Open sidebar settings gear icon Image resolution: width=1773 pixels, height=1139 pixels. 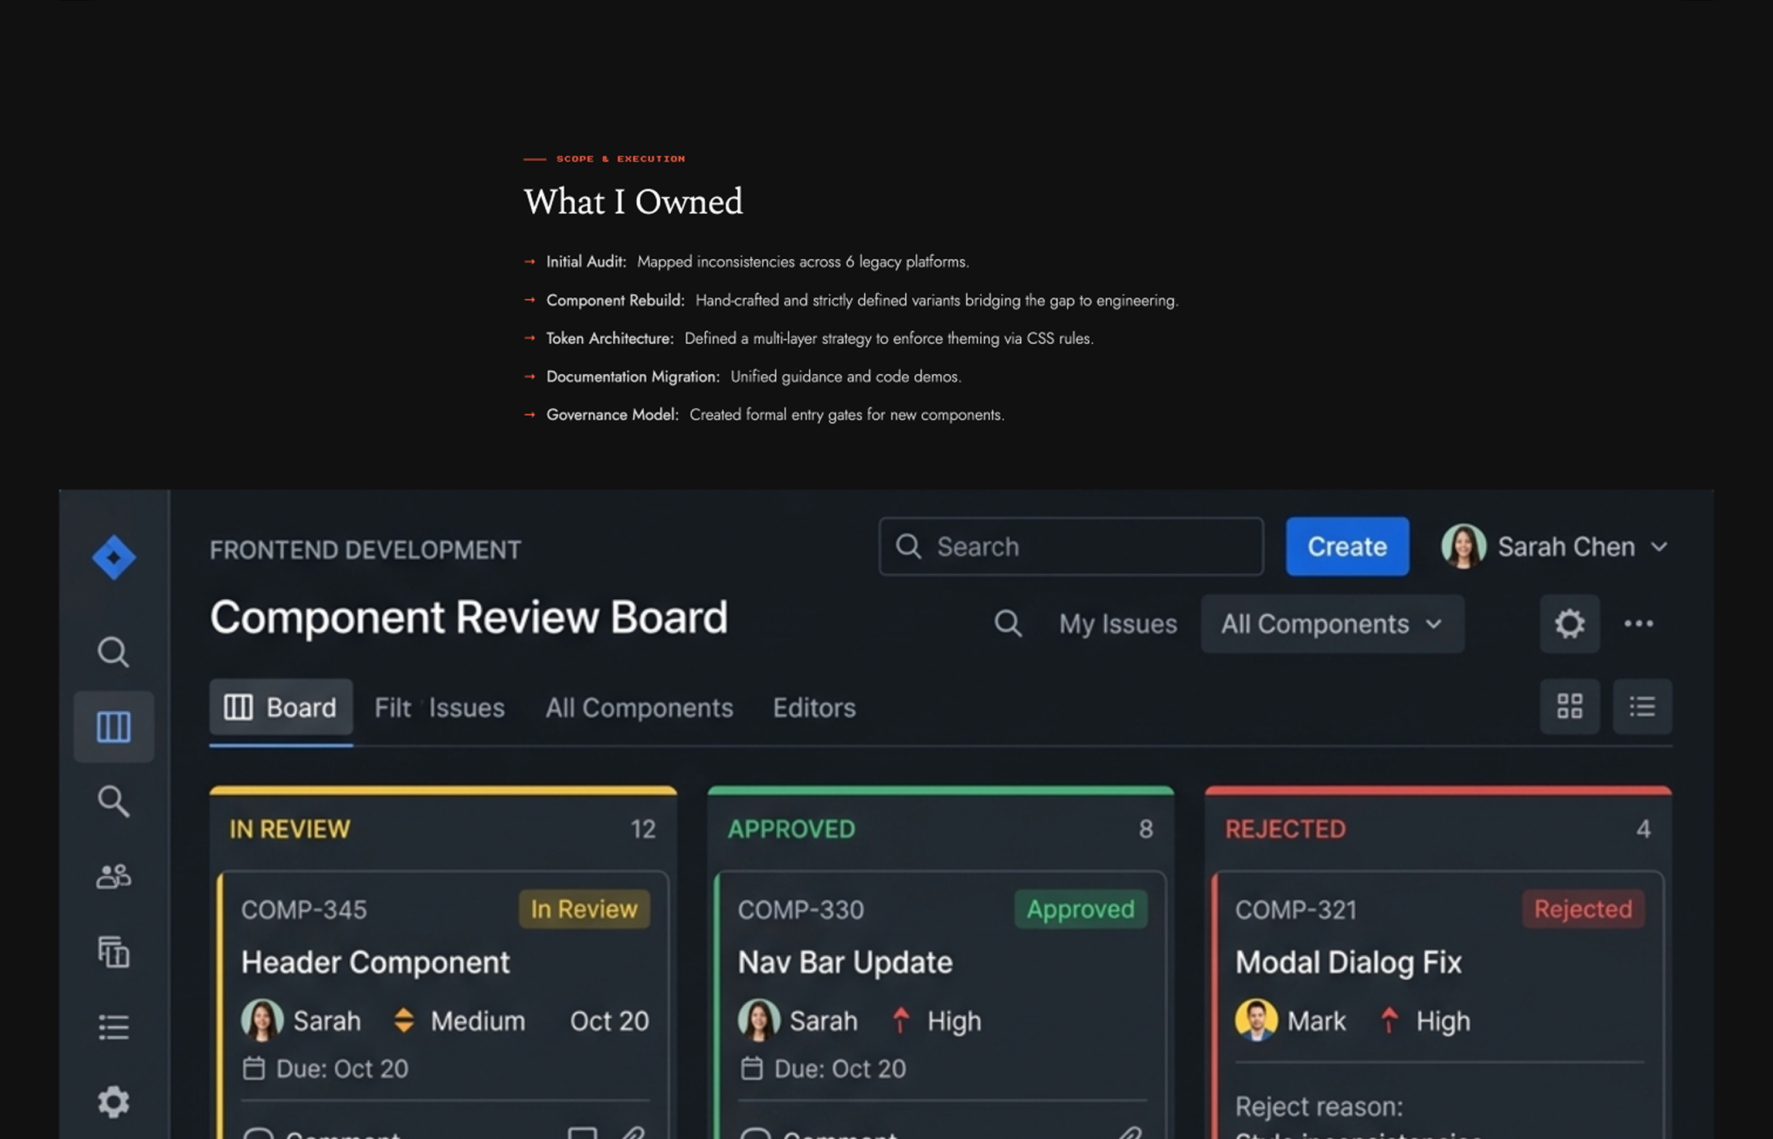point(114,1102)
